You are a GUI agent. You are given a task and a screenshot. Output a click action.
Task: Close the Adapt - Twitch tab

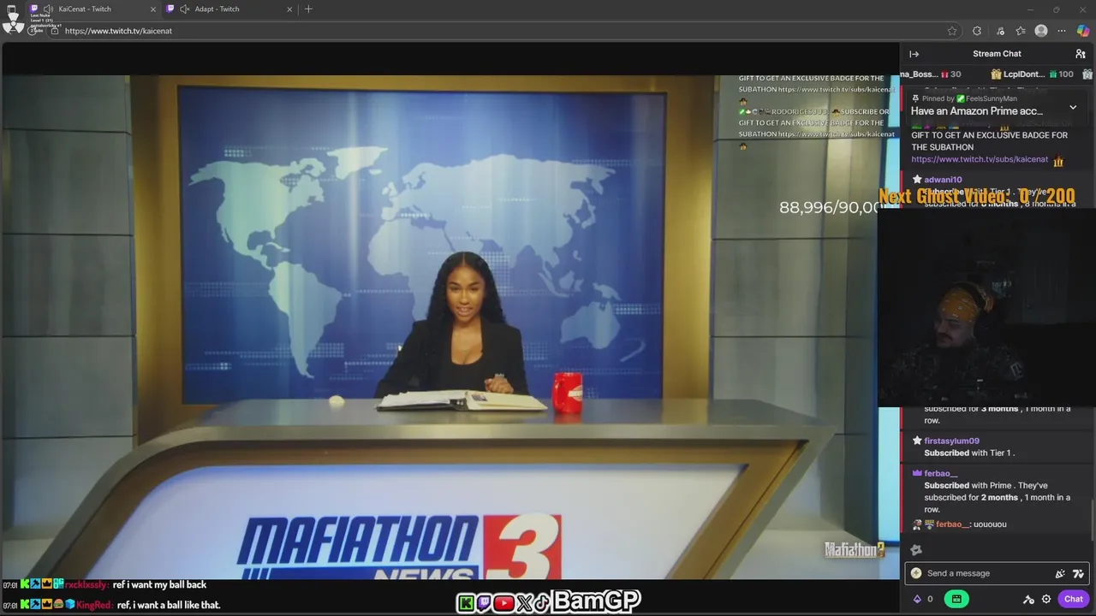(x=289, y=9)
